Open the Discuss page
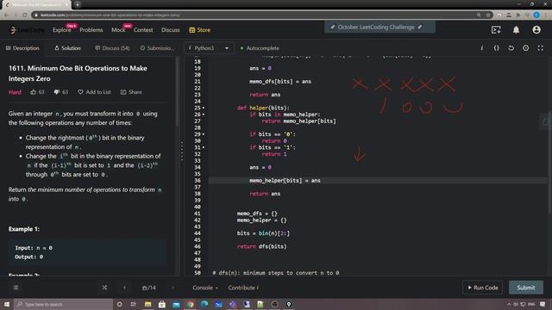The height and width of the screenshot is (310, 552). coord(171,30)
